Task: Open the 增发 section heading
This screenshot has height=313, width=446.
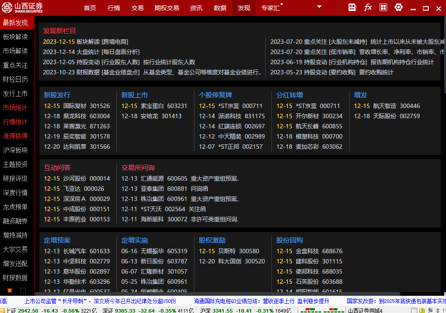Action: pos(361,95)
